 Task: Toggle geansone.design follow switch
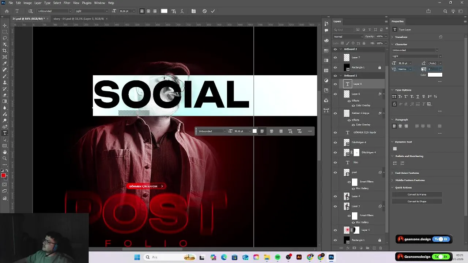click(441, 239)
